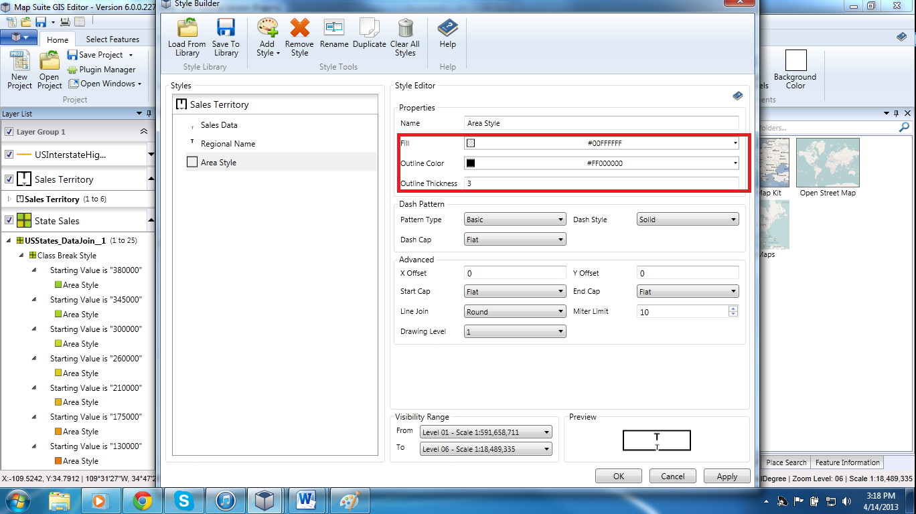The image size is (916, 514).
Task: Click Clear All Styles trash icon
Action: [x=405, y=28]
